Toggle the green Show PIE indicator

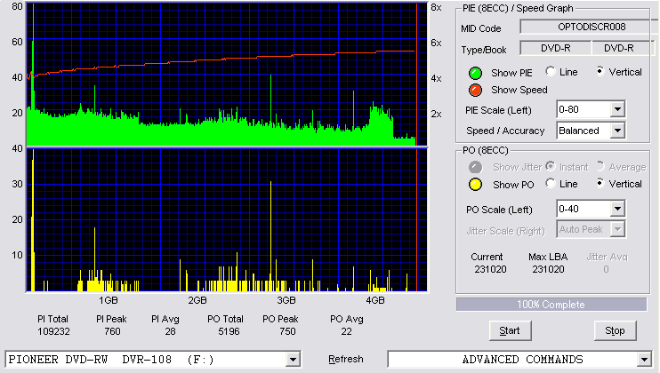[x=475, y=73]
